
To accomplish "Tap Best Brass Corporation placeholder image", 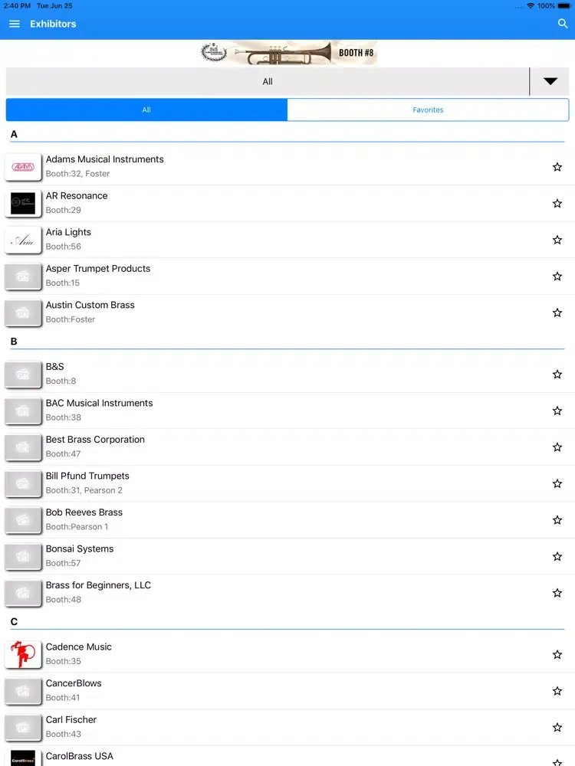I will tap(23, 447).
